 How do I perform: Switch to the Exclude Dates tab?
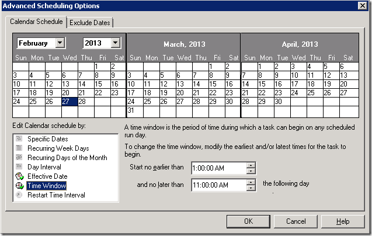91,23
